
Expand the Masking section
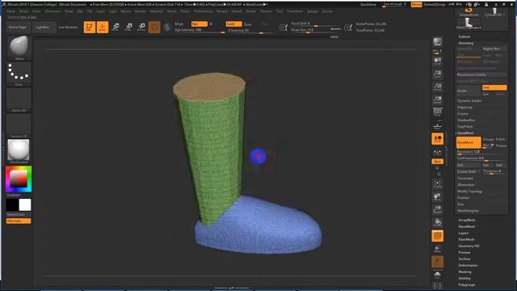tap(465, 272)
